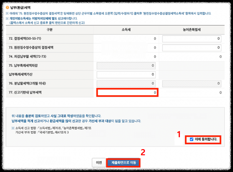
Task: Click the 소득세 value in row 72
Action: [x=155, y=39]
